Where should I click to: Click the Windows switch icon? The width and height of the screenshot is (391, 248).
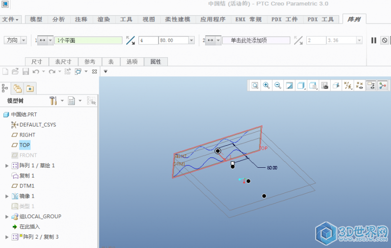coord(78,71)
